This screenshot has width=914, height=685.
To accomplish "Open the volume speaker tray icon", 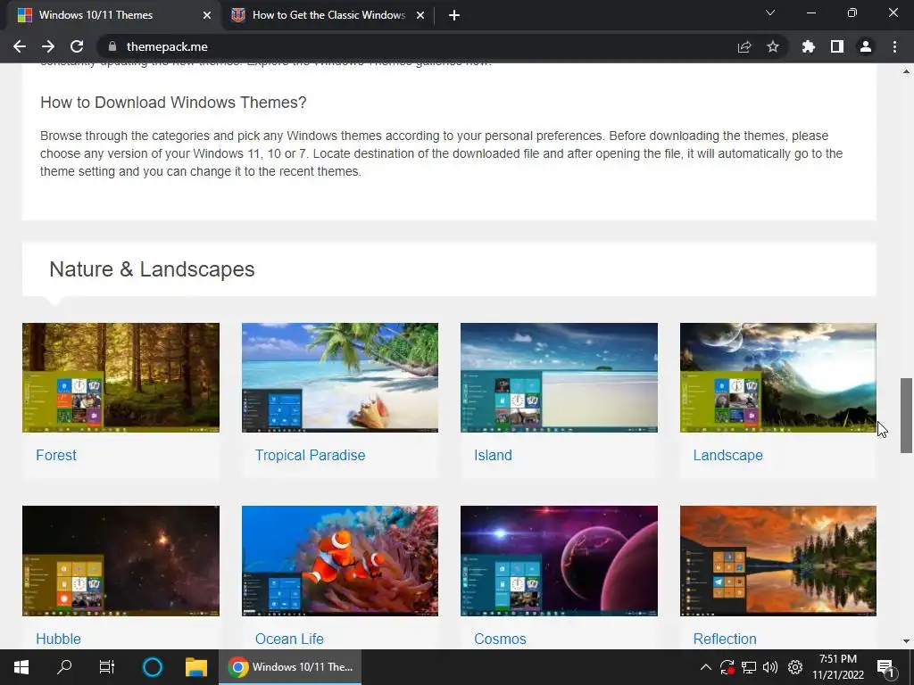I will pos(770,667).
